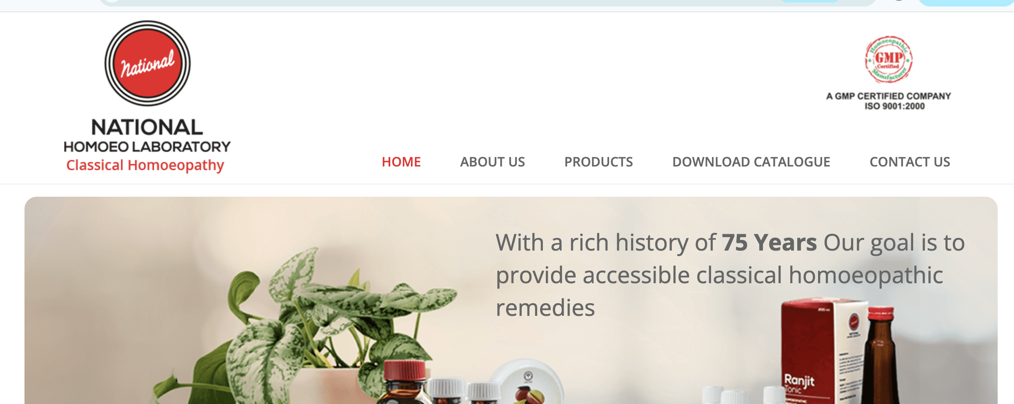The image size is (1014, 404).
Task: Go to the PRODUCTS menu item
Action: [598, 162]
